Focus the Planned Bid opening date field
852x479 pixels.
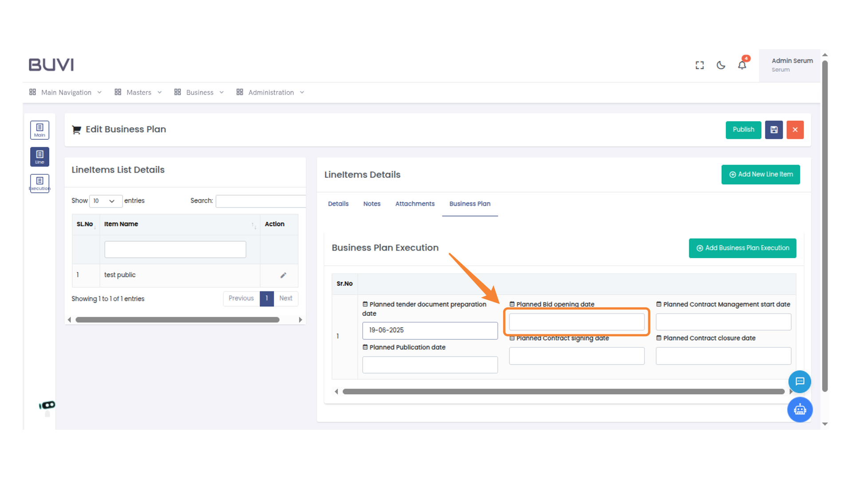pos(576,322)
